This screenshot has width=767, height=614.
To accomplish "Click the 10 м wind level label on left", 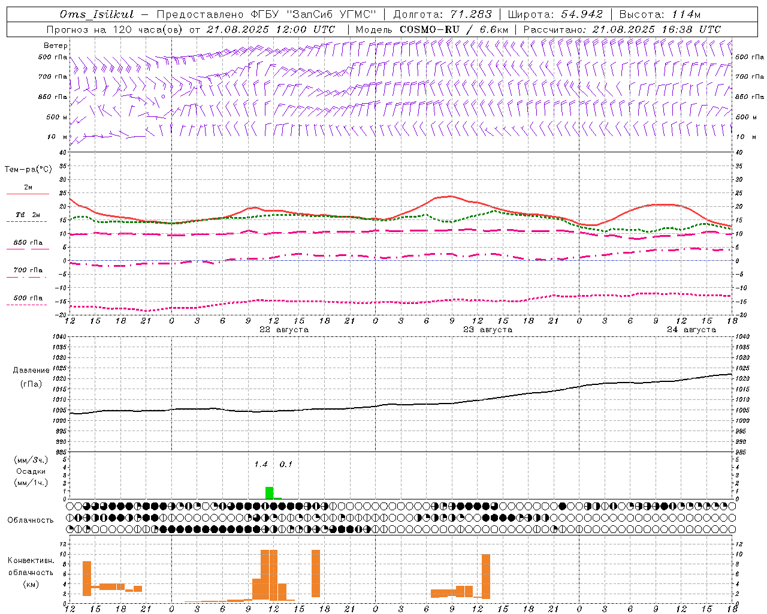I will pyautogui.click(x=57, y=137).
